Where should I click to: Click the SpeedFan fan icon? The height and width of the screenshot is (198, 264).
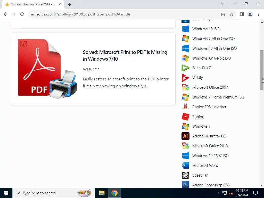pyautogui.click(x=185, y=175)
